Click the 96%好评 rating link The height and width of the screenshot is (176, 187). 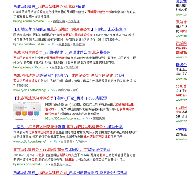(x=72, y=67)
